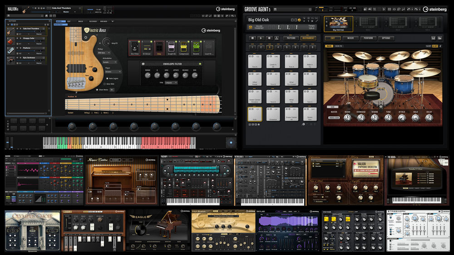Select the SI Driver effect pedal
Screen dimensions: 454x255
point(147,48)
